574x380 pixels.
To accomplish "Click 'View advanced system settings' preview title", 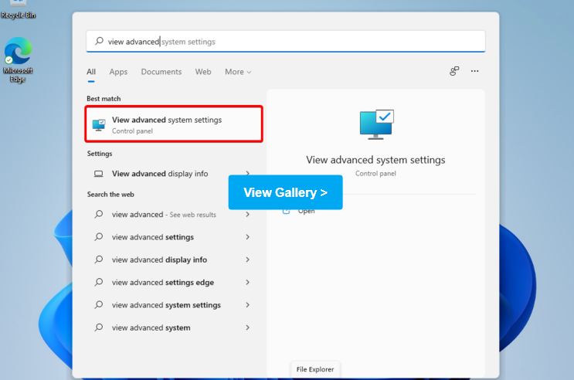I will coord(375,160).
